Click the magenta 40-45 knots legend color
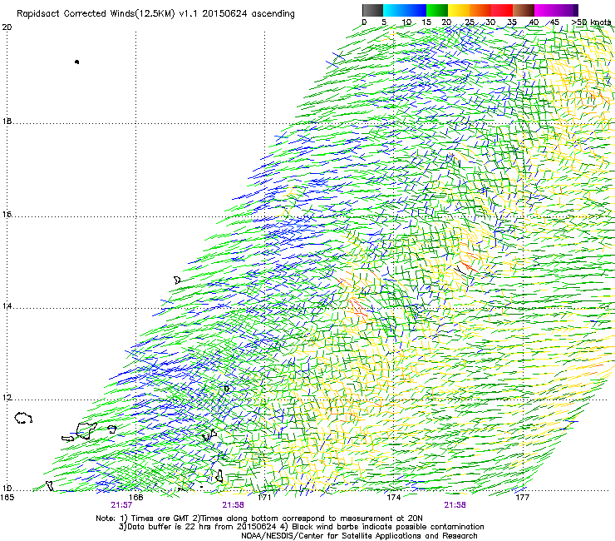The width and height of the screenshot is (615, 541). point(545,10)
